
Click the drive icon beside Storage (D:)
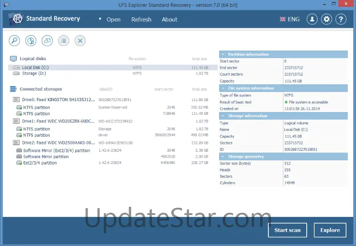(16, 73)
